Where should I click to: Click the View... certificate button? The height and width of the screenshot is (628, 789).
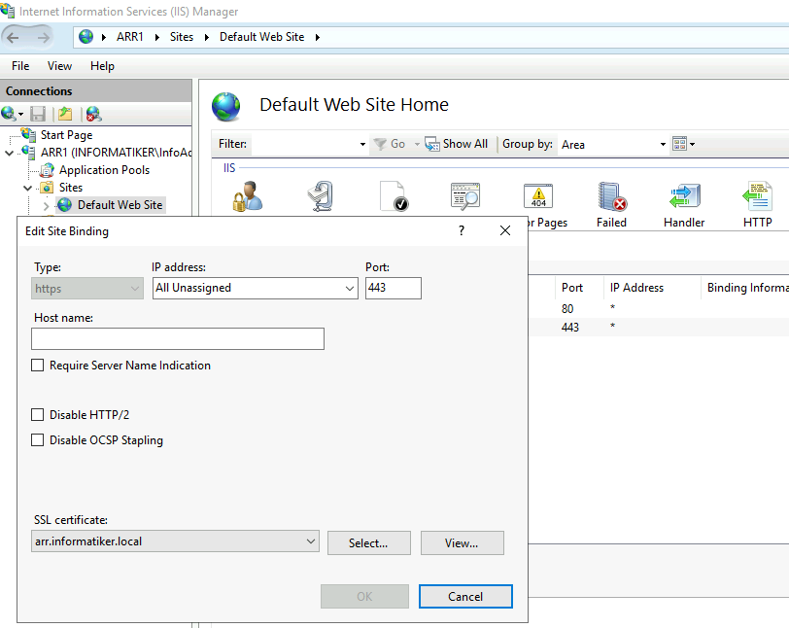pos(462,542)
